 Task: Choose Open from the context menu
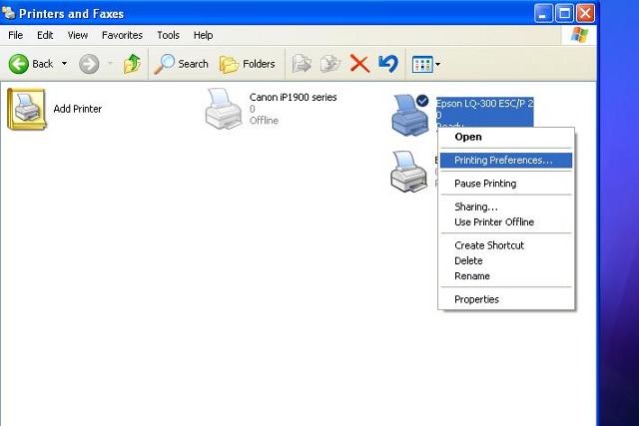pos(506,137)
